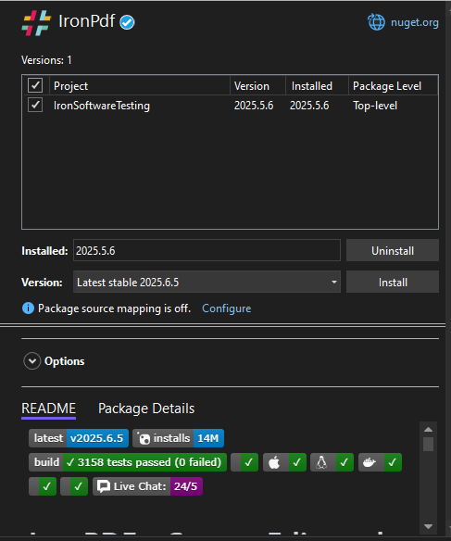Viewport: 451px width, 541px height.
Task: Click the blue verified checkmark badge
Action: tap(127, 22)
